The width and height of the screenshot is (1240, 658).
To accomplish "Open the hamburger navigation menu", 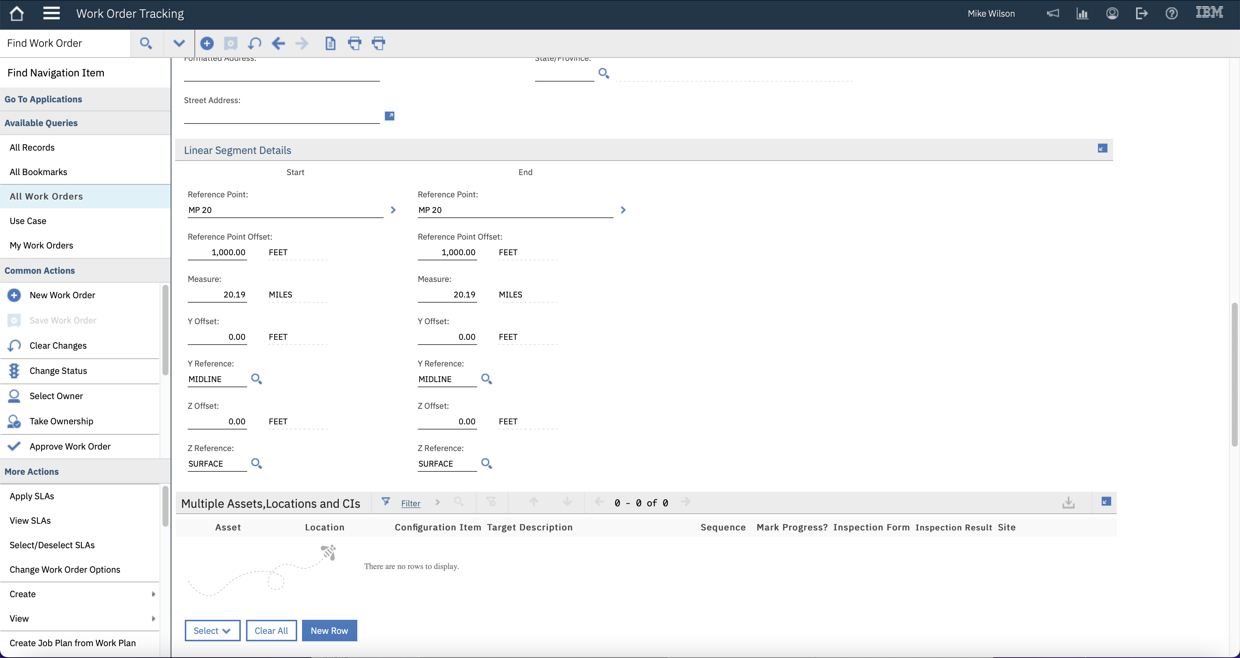I will [x=51, y=13].
